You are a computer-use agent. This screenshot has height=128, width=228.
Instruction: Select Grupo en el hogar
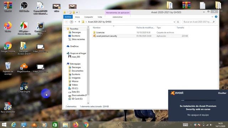pyautogui.click(x=78, y=53)
